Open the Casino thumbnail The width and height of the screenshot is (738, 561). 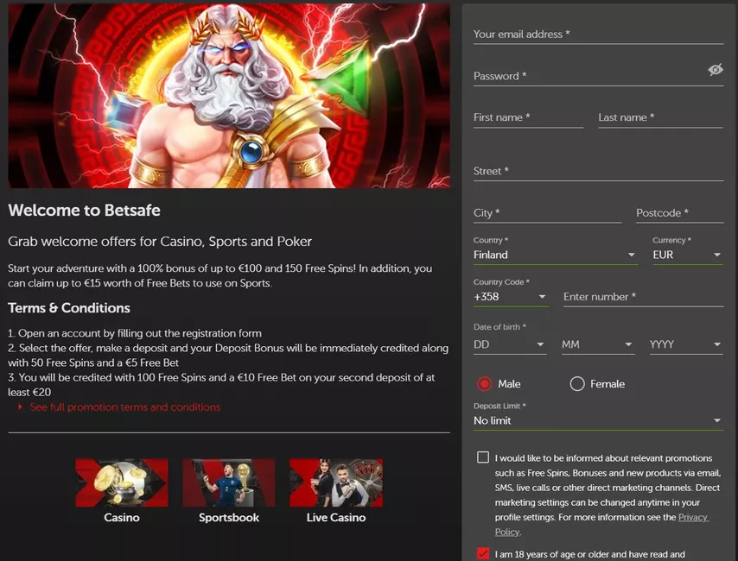(122, 483)
